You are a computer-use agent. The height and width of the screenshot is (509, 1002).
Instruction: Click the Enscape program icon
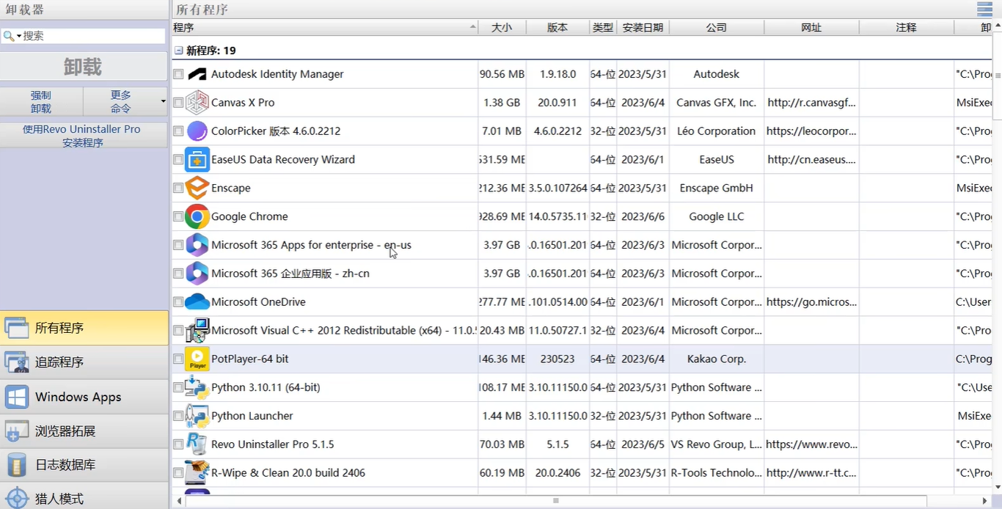point(197,188)
